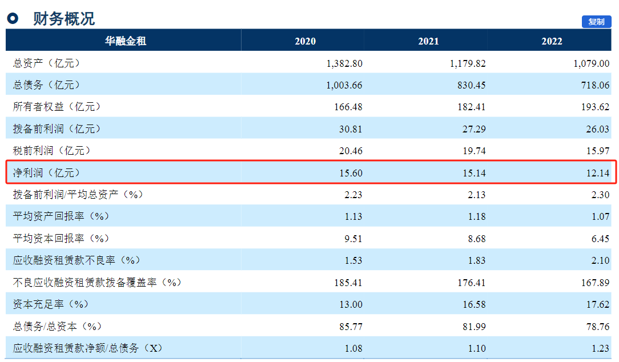Click the pre-provision profit value 30.81
This screenshot has height=362, width=619.
pyautogui.click(x=351, y=129)
